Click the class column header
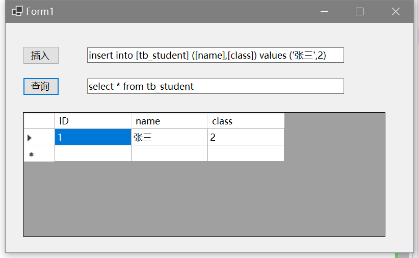419x258 pixels. [246, 121]
